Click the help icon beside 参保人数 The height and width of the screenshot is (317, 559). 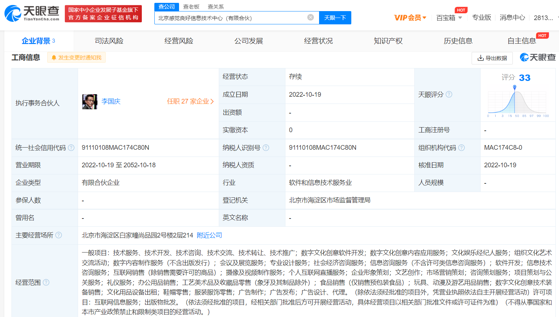click(x=47, y=200)
